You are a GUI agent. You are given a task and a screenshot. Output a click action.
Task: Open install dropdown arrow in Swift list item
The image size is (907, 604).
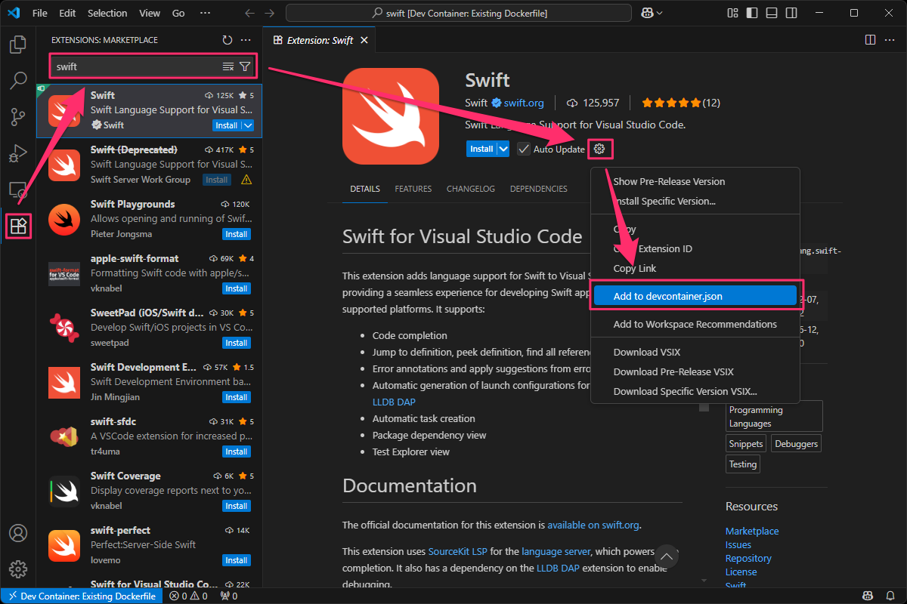coord(248,125)
